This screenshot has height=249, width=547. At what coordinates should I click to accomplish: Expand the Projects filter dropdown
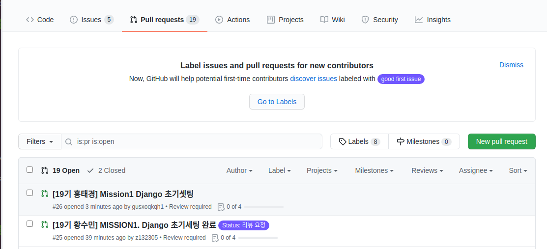(322, 170)
